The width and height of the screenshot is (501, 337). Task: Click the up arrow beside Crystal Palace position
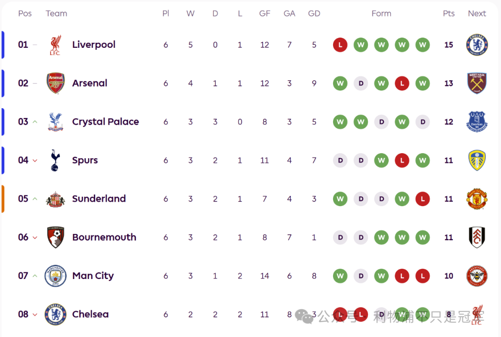pos(35,122)
